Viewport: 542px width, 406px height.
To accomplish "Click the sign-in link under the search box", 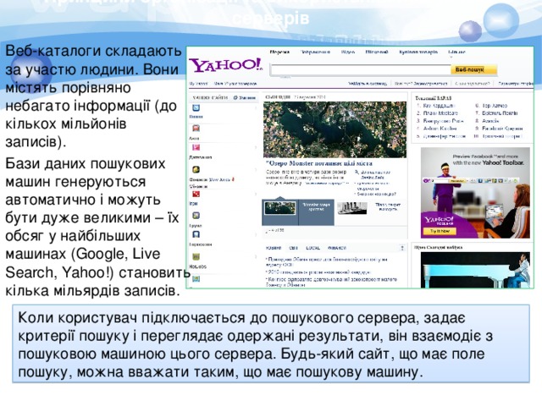I will coord(367,84).
